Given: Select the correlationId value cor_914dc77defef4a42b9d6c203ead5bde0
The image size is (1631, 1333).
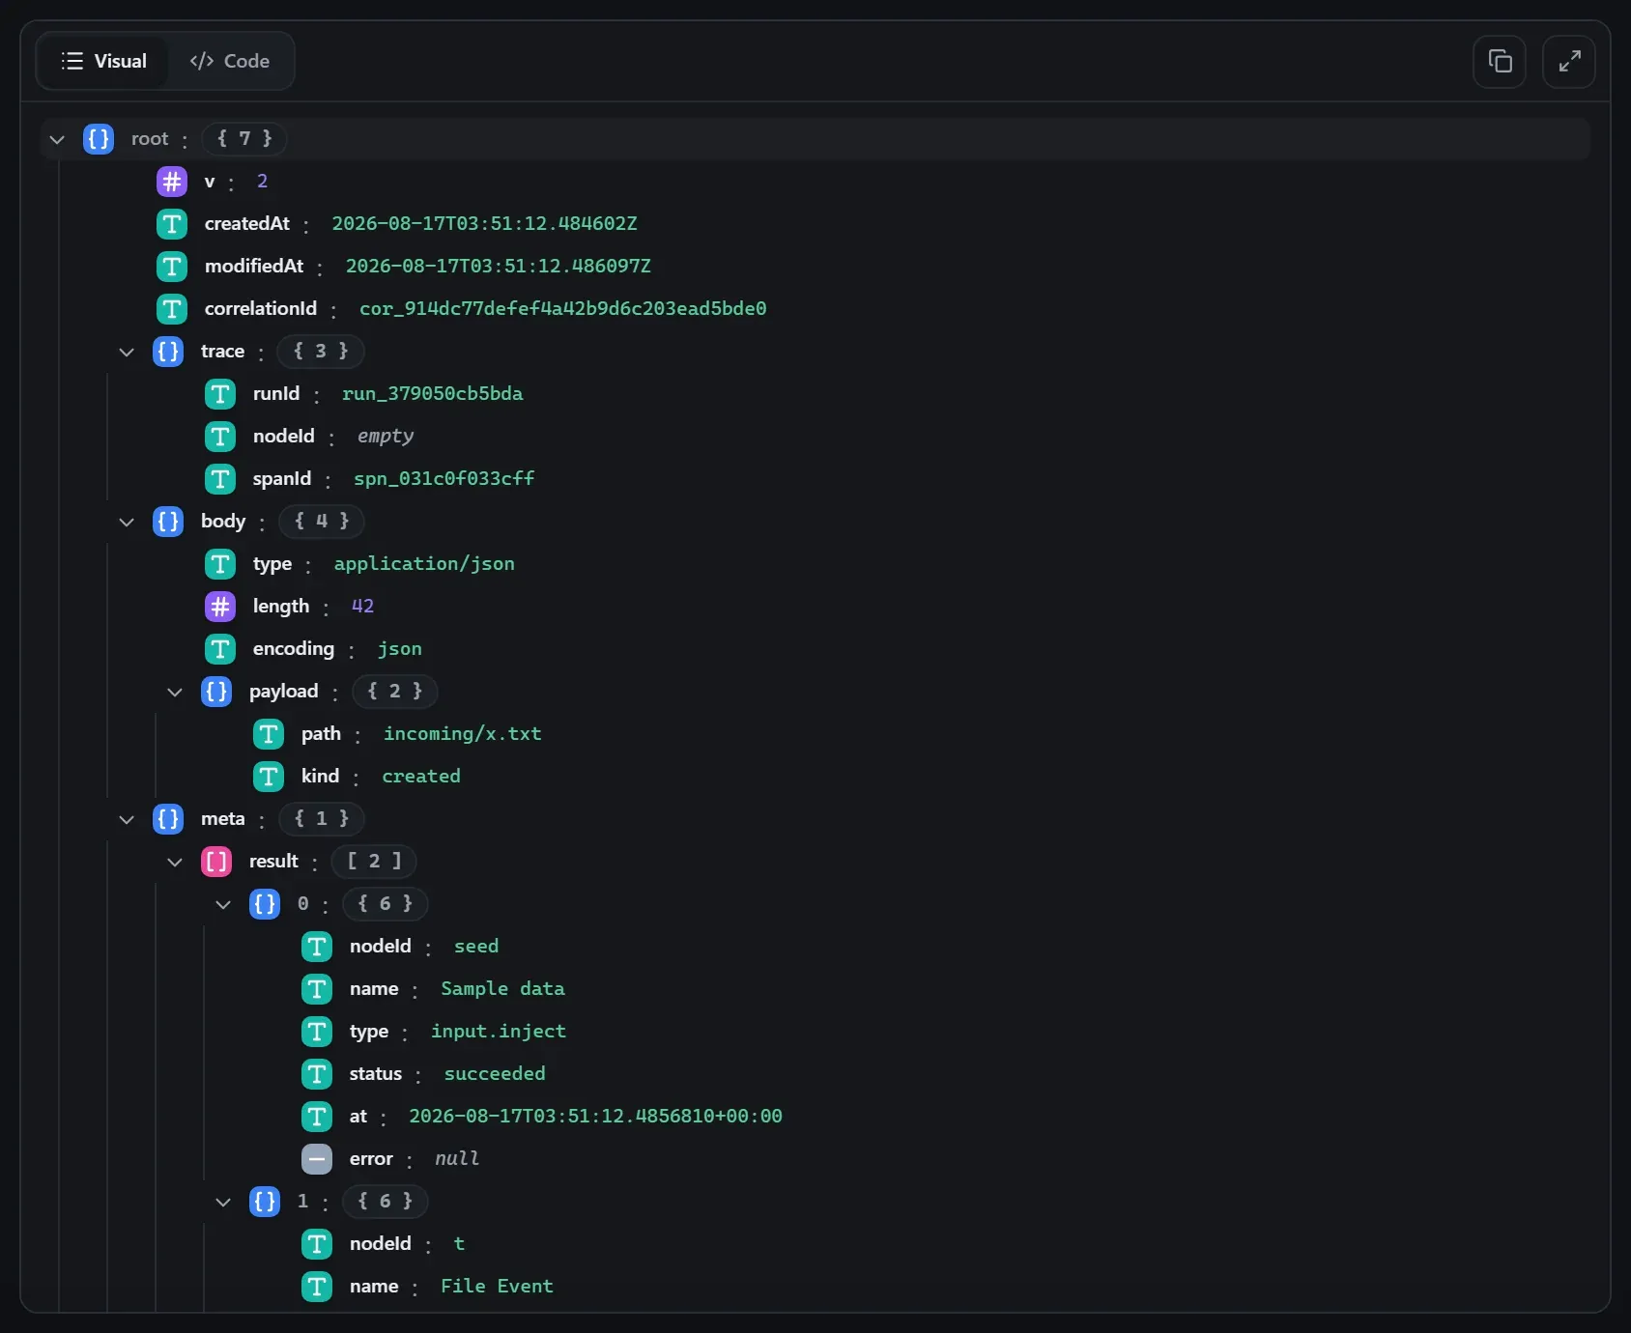Looking at the screenshot, I should 563,309.
